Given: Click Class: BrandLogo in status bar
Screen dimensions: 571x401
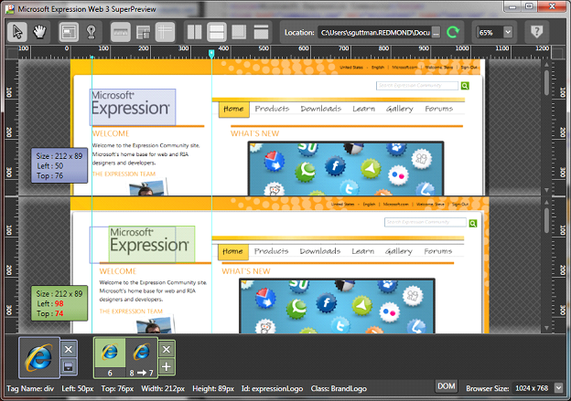Looking at the screenshot, I should [339, 388].
